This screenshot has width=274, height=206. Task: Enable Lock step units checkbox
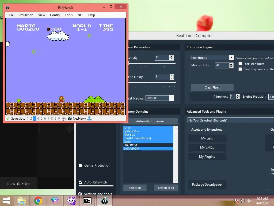[240, 64]
